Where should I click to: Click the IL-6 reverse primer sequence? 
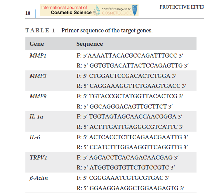(132, 147)
